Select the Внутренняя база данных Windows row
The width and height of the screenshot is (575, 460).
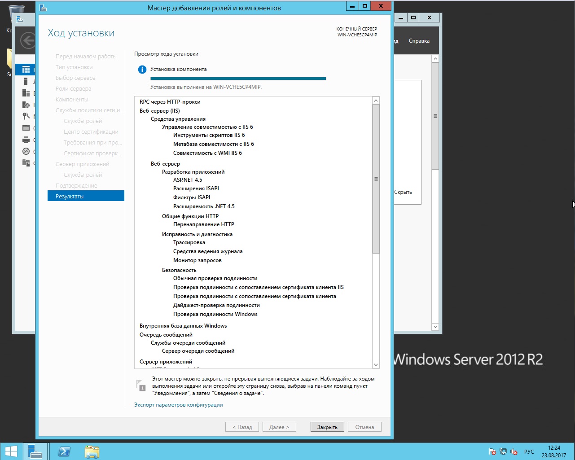[x=183, y=326]
